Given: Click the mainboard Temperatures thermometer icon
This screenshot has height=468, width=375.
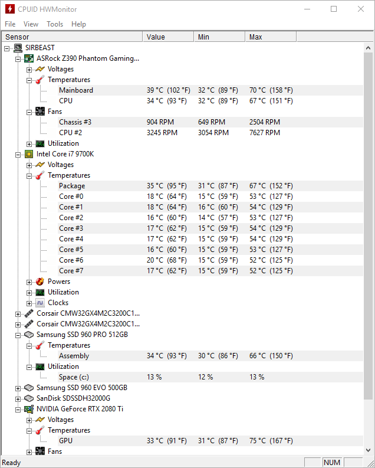Looking at the screenshot, I should click(40, 80).
